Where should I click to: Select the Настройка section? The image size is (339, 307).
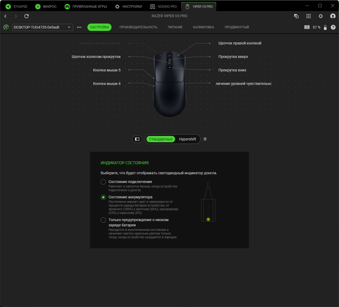coord(100,27)
